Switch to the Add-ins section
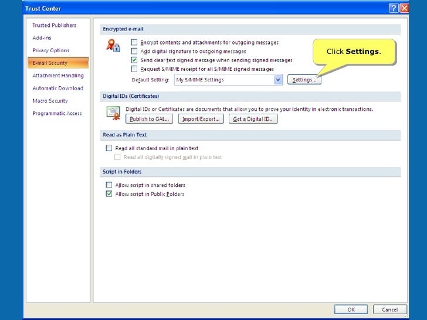 pos(42,38)
